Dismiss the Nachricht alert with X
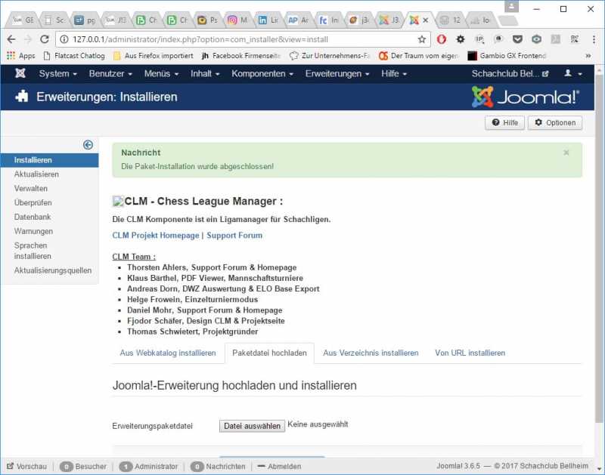The image size is (605, 475). (566, 153)
